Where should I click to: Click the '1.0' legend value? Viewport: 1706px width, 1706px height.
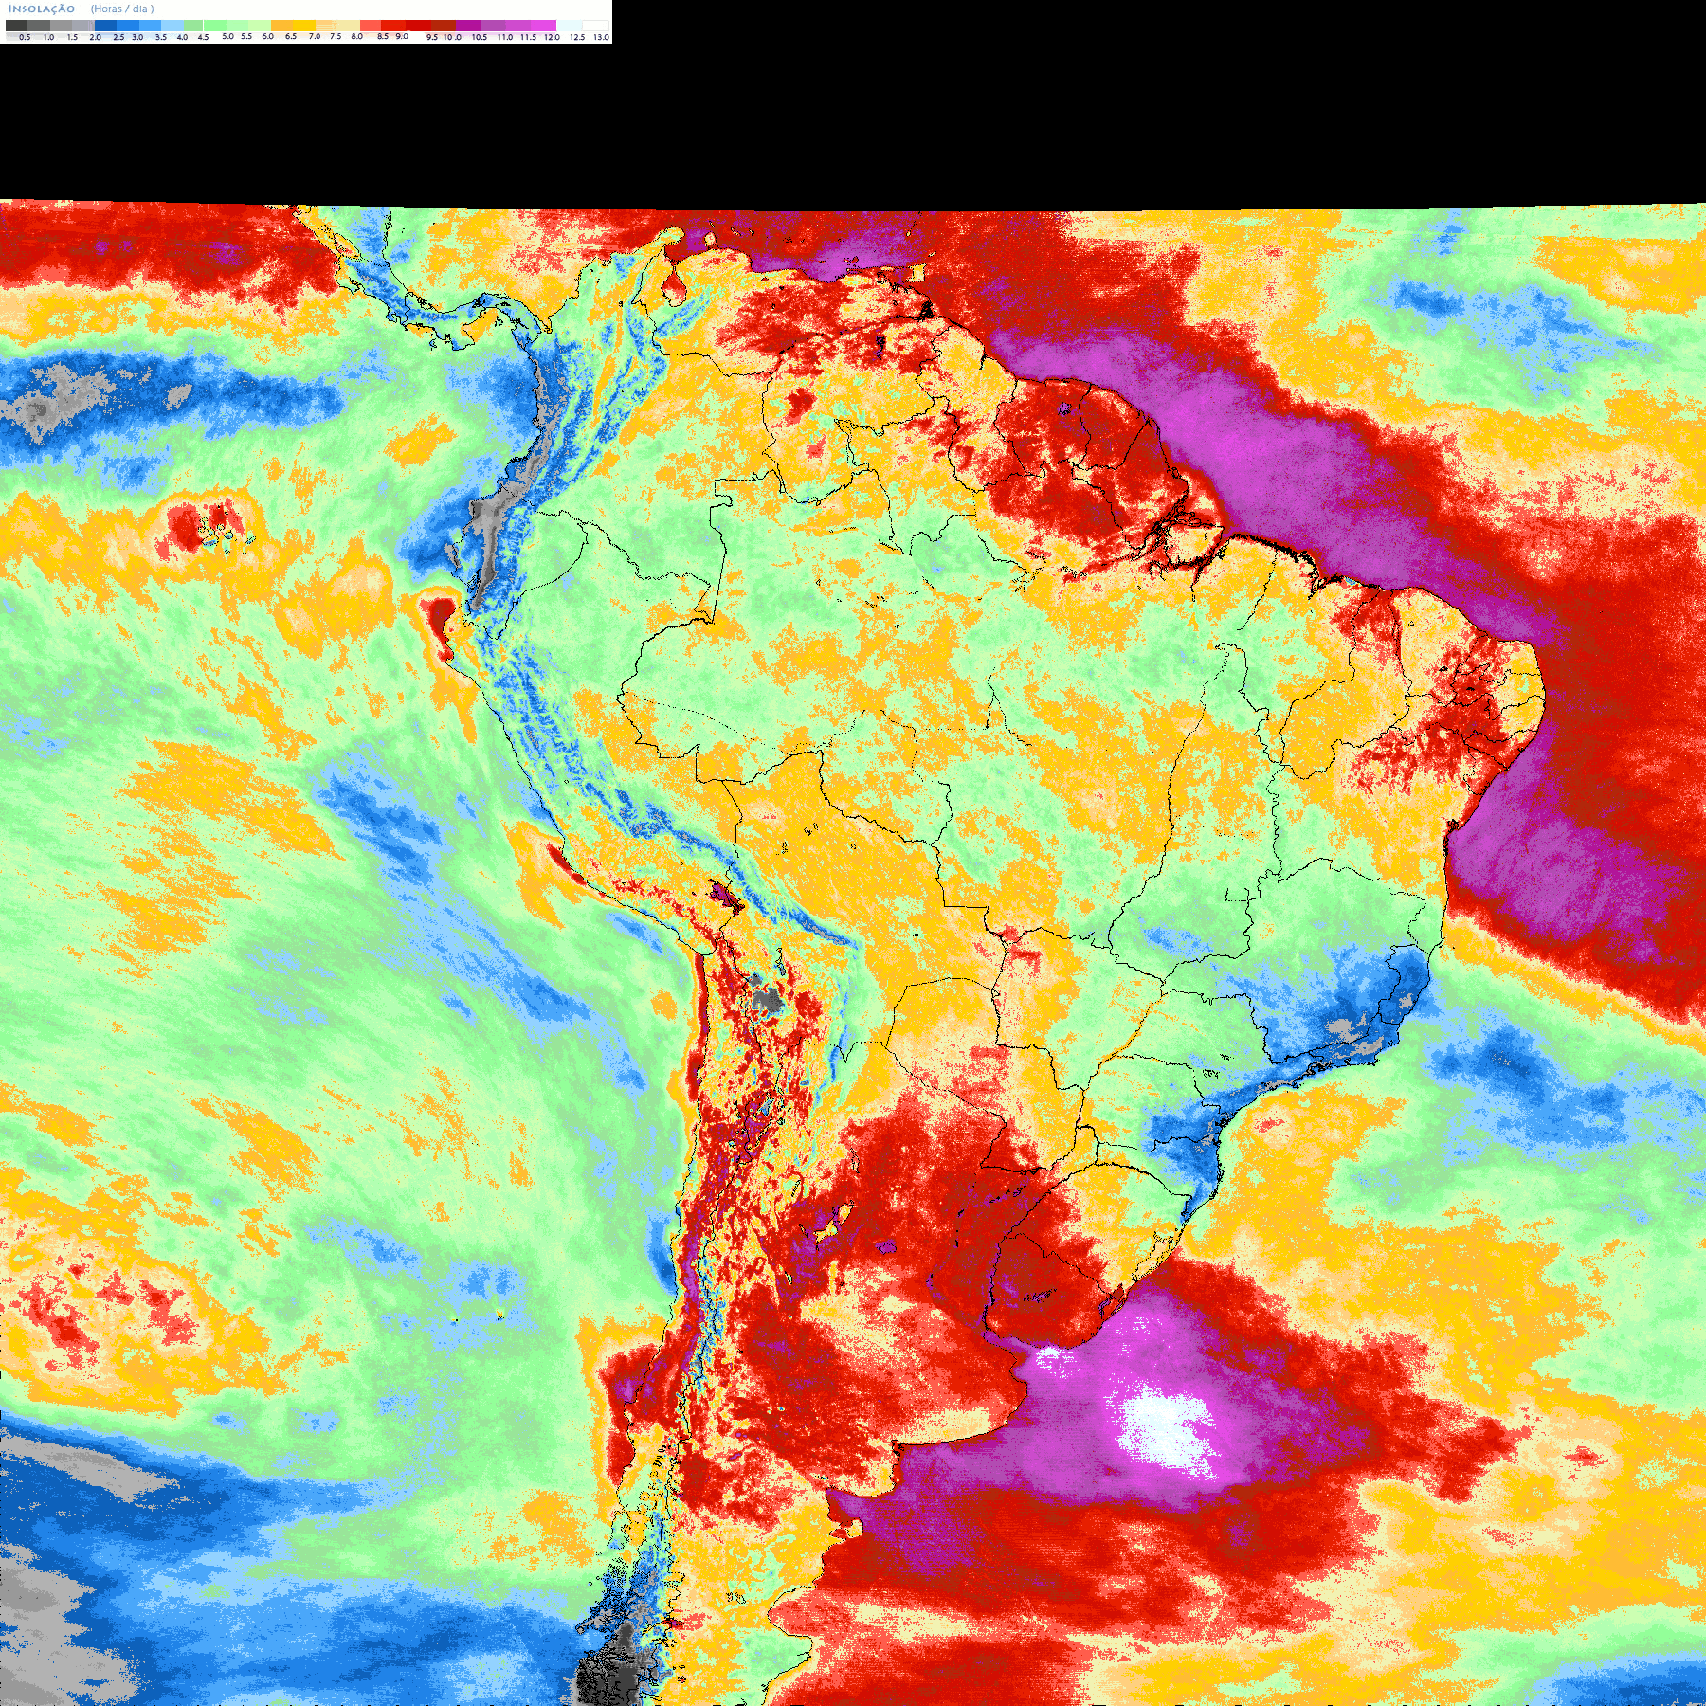click(48, 37)
